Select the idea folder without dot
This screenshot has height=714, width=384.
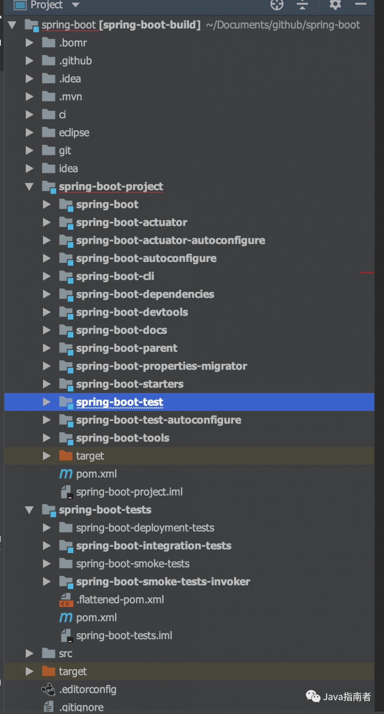click(x=68, y=169)
